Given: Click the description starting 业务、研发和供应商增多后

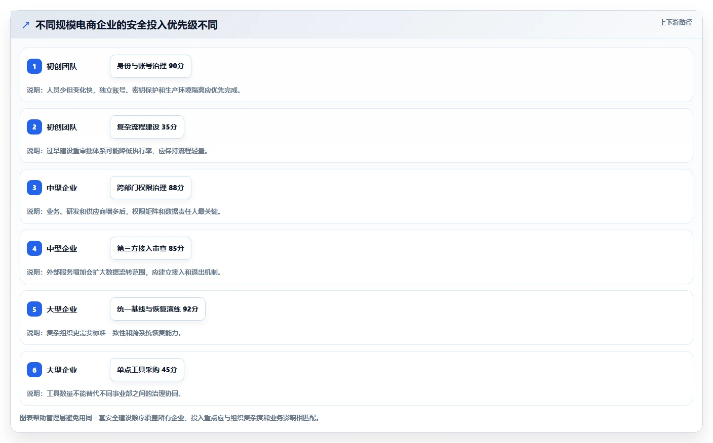Looking at the screenshot, I should [x=126, y=211].
